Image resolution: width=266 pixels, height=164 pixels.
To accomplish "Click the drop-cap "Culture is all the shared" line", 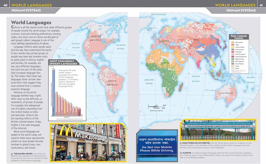I will (41, 27).
